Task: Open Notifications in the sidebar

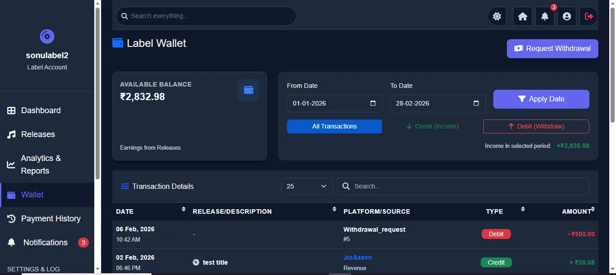Action: tap(47, 243)
